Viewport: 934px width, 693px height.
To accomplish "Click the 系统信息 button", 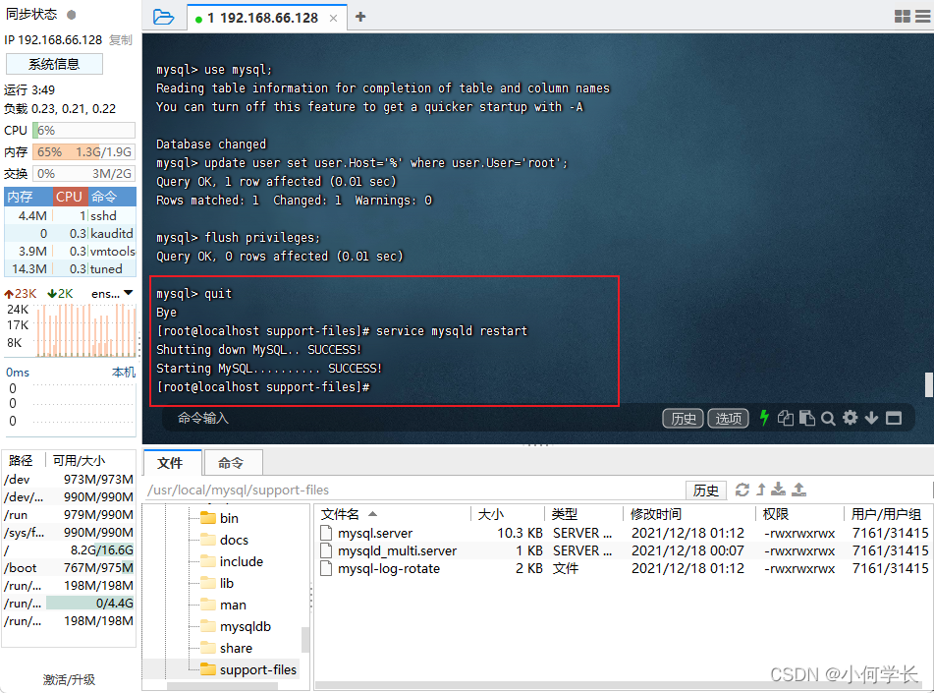I will coord(54,63).
